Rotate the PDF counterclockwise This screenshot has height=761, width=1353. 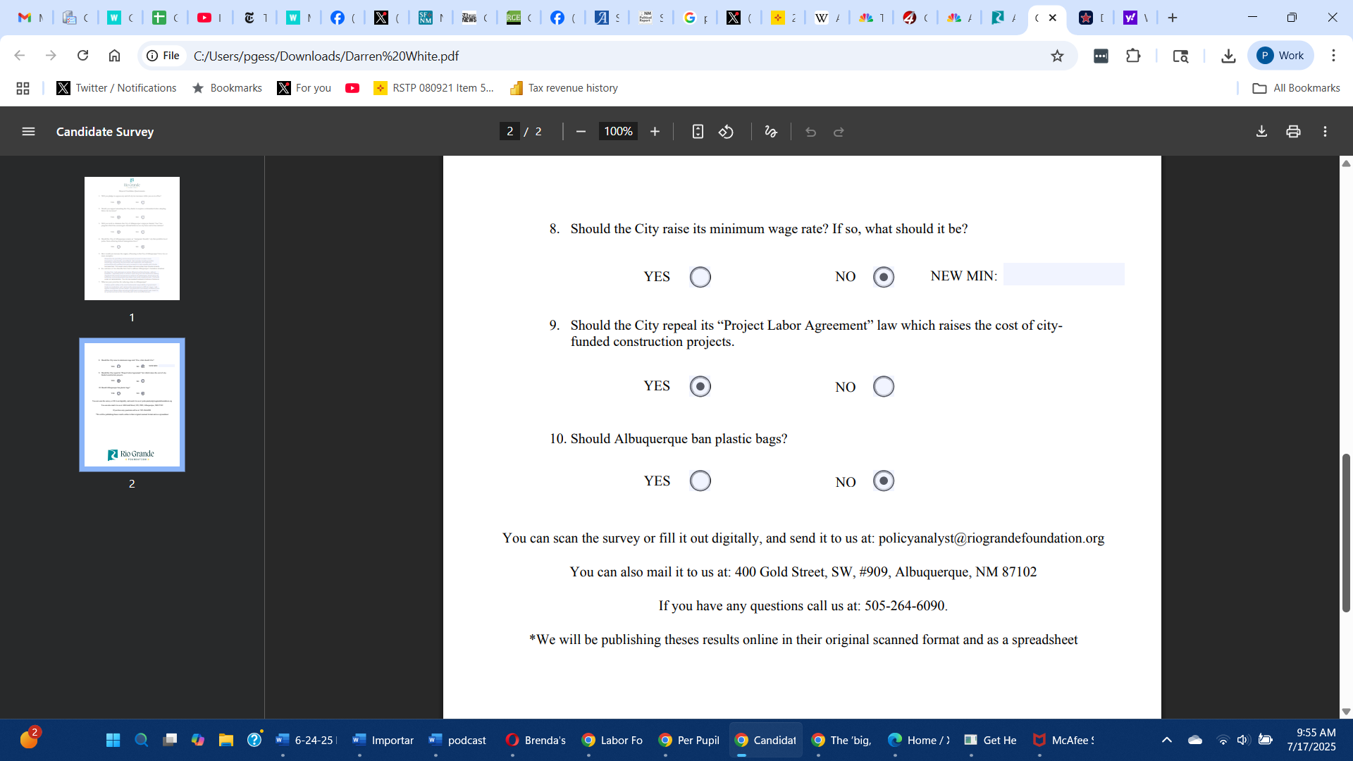tap(726, 132)
